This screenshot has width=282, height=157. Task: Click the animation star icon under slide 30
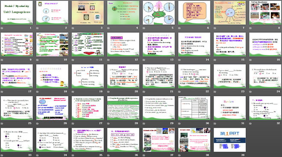[179, 123]
